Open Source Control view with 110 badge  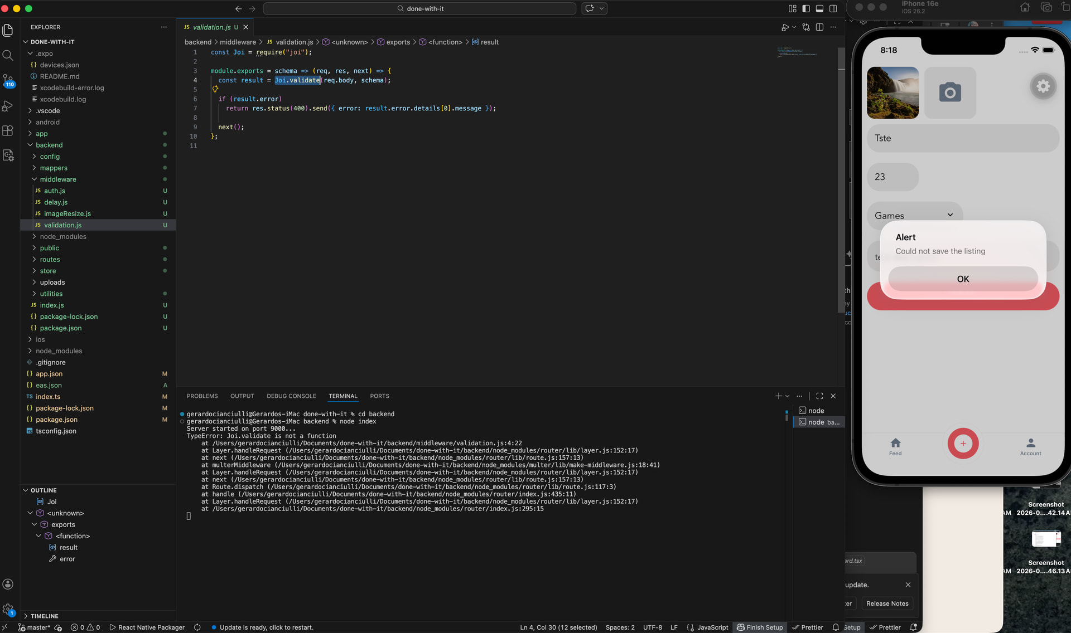pyautogui.click(x=8, y=80)
